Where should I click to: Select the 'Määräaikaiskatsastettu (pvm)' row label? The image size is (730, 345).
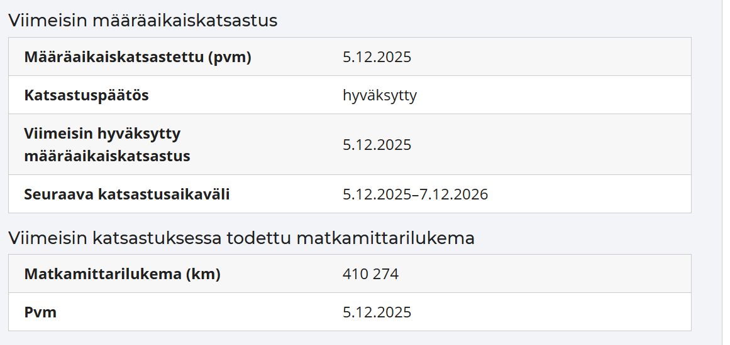138,57
